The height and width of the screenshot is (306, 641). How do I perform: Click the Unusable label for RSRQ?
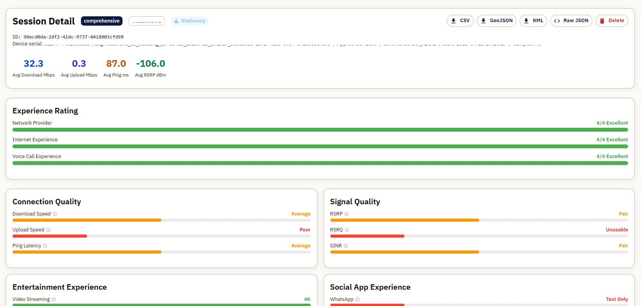617,230
